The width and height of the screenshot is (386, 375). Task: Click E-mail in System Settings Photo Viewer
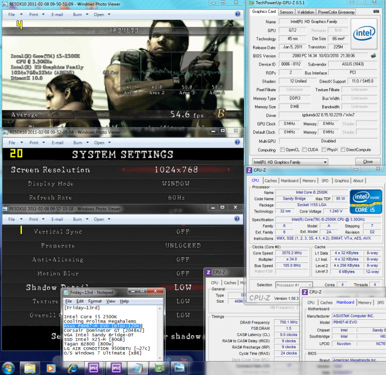[x=57, y=143]
